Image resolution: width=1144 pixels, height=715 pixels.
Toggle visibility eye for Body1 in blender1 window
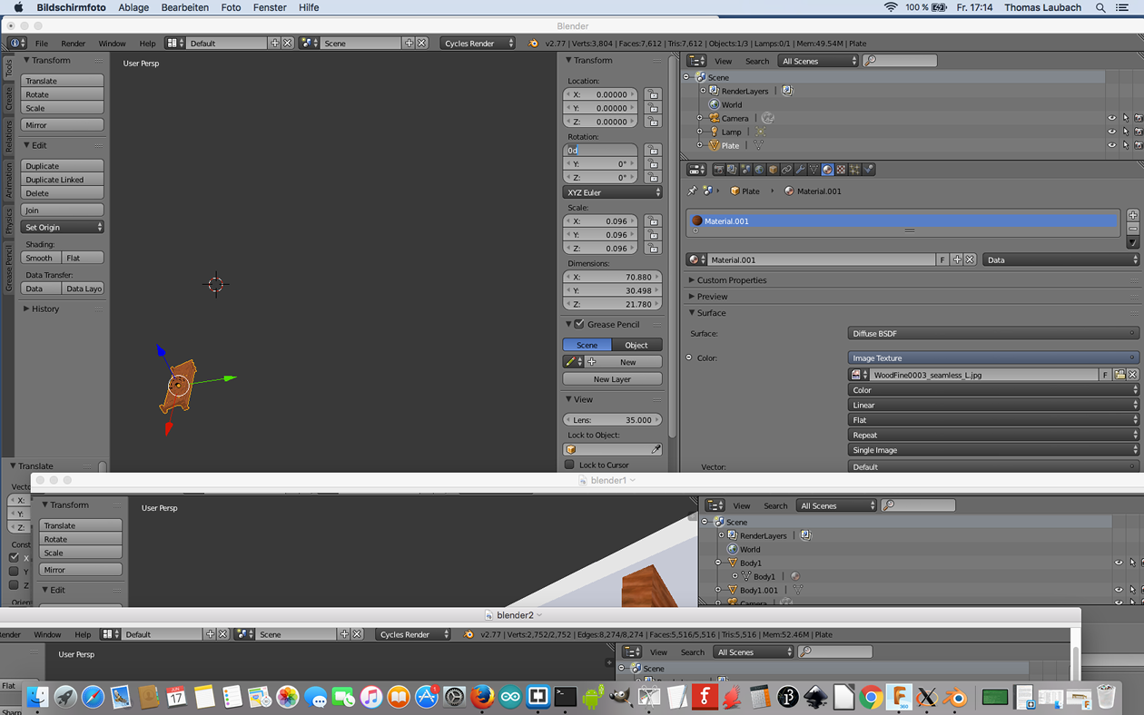click(x=1119, y=563)
